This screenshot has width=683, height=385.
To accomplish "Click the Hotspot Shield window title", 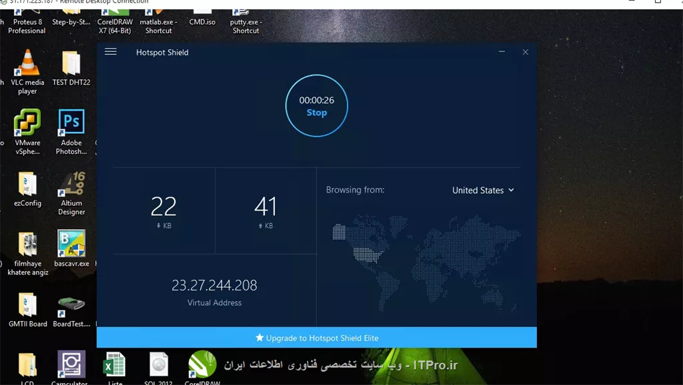I will tap(162, 52).
